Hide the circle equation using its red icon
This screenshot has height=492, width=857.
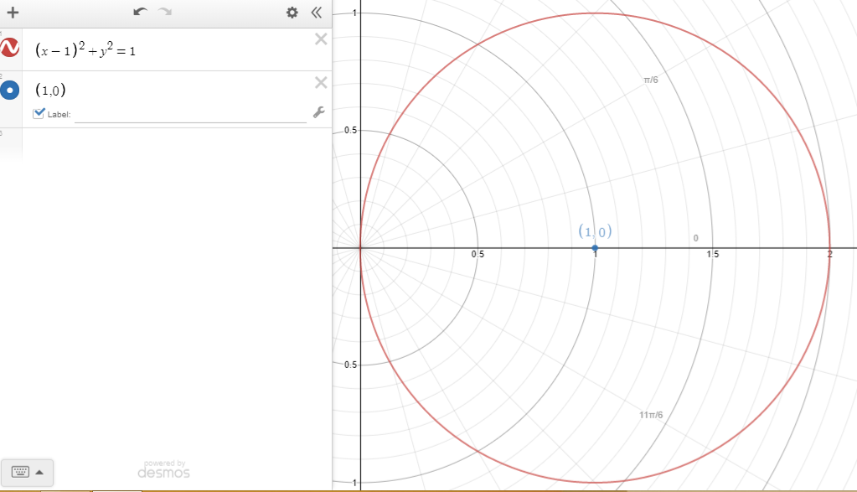tap(11, 49)
